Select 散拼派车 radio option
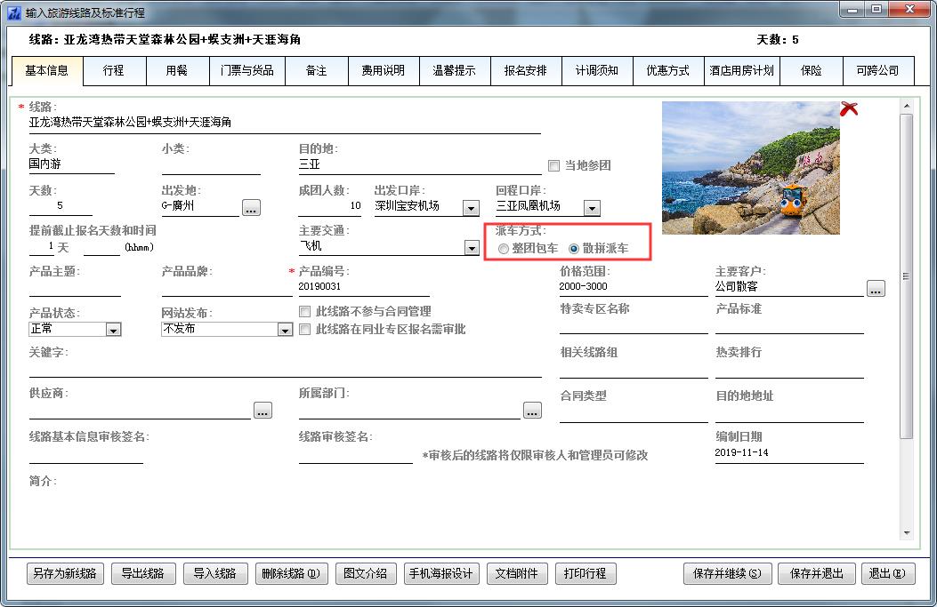This screenshot has height=607, width=937. point(574,249)
